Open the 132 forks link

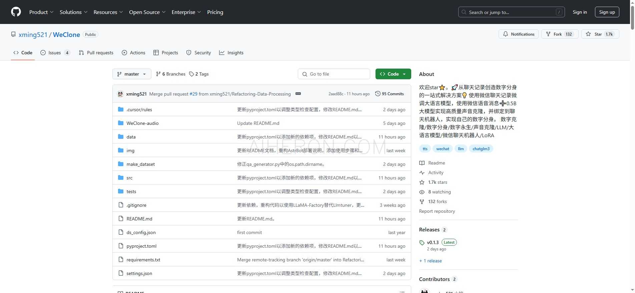click(433, 201)
